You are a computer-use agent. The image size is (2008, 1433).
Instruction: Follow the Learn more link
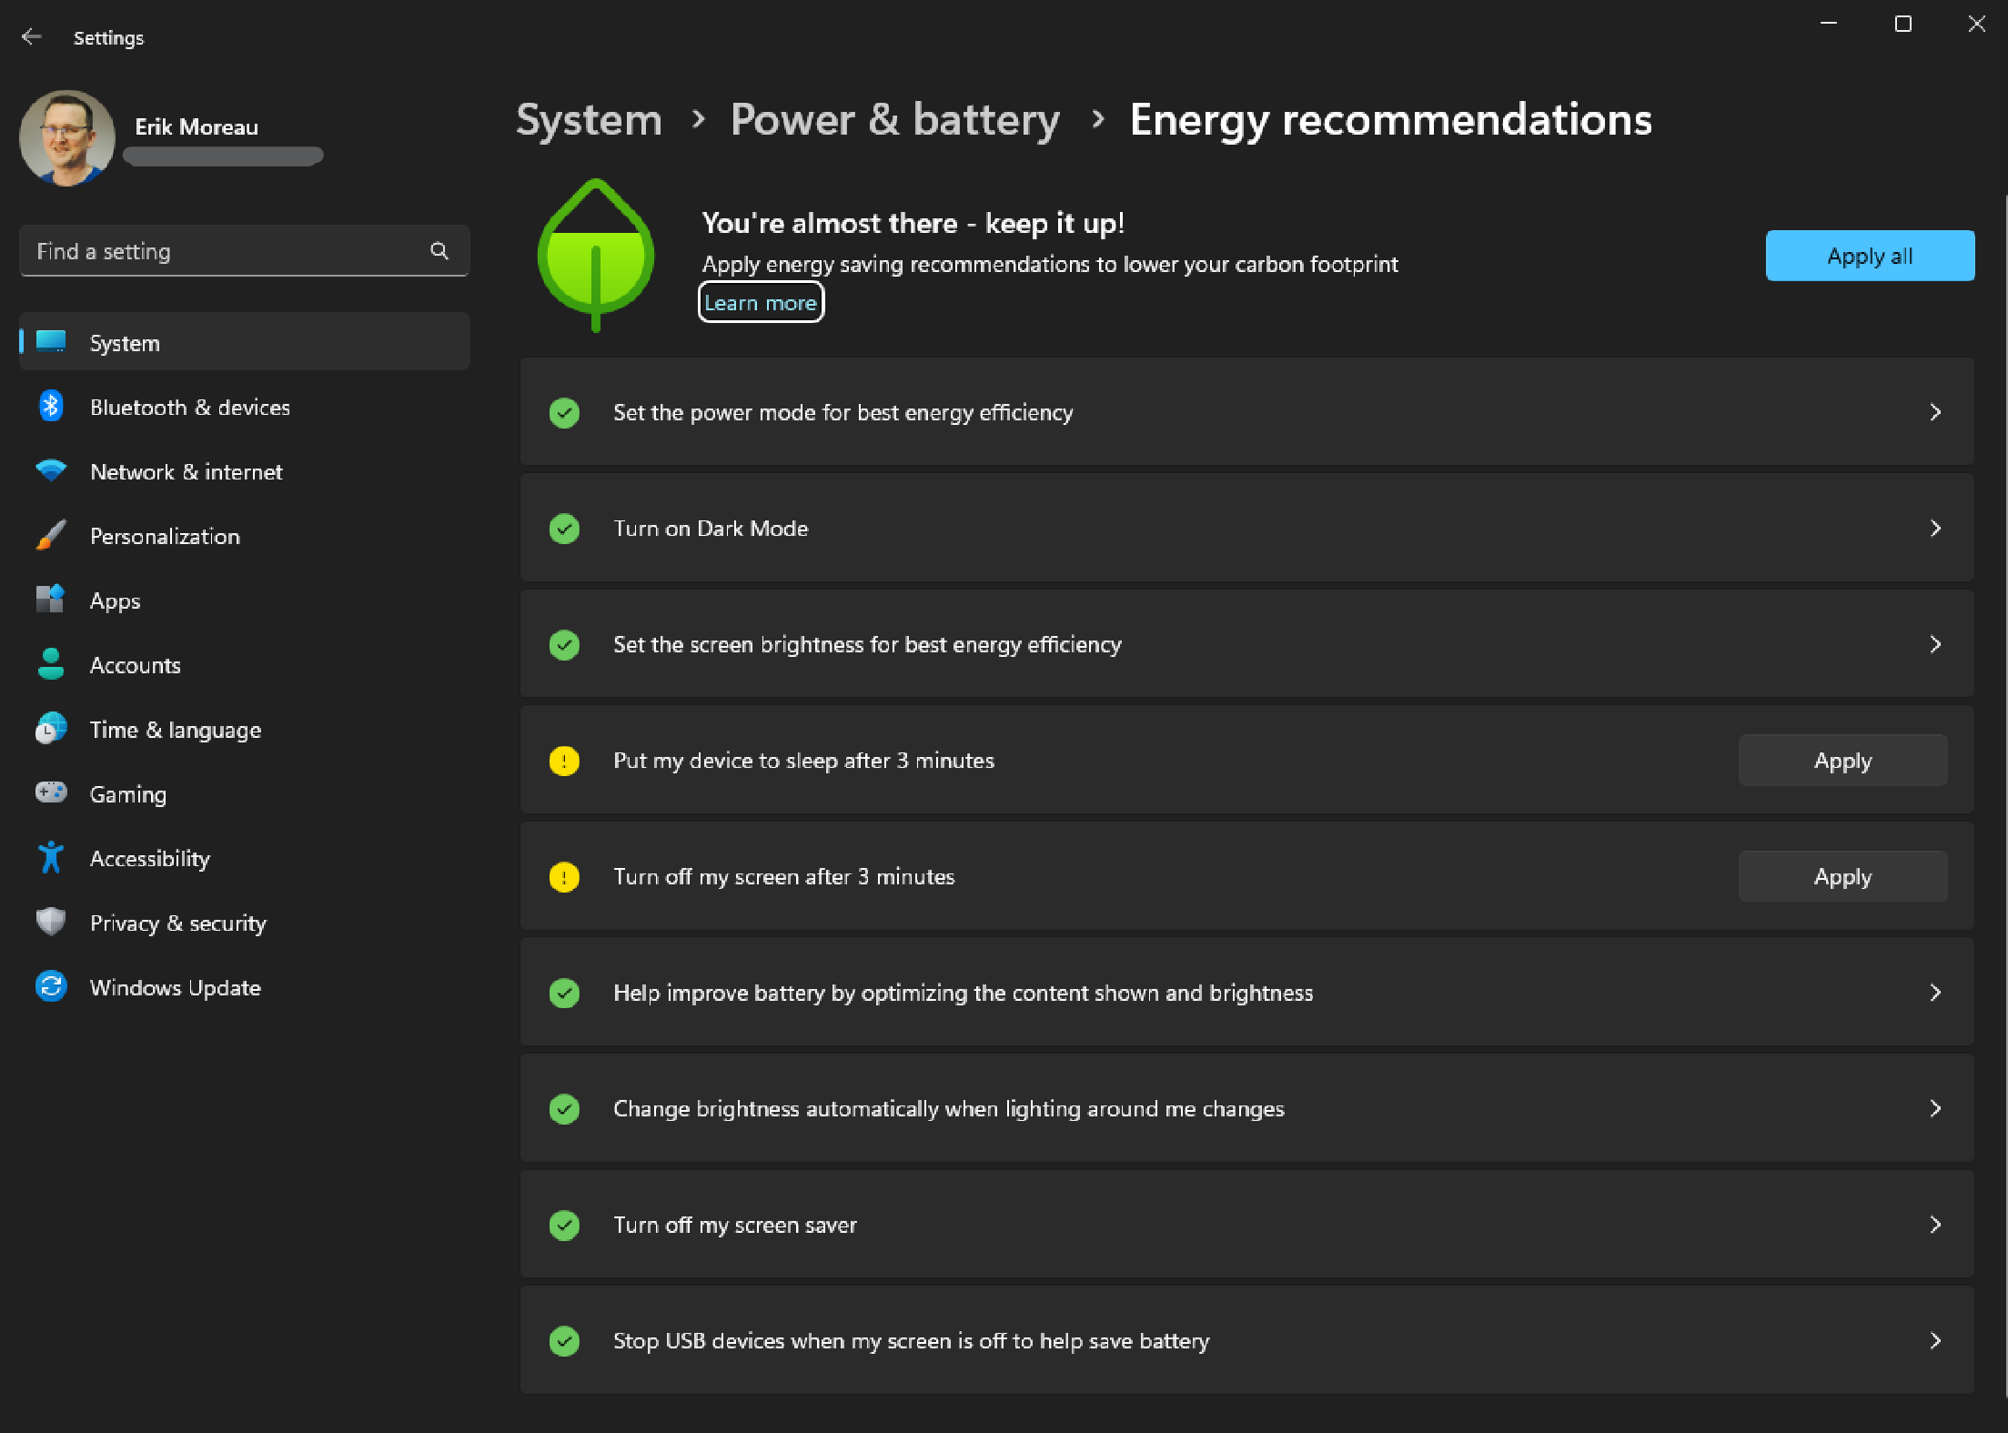(x=760, y=303)
